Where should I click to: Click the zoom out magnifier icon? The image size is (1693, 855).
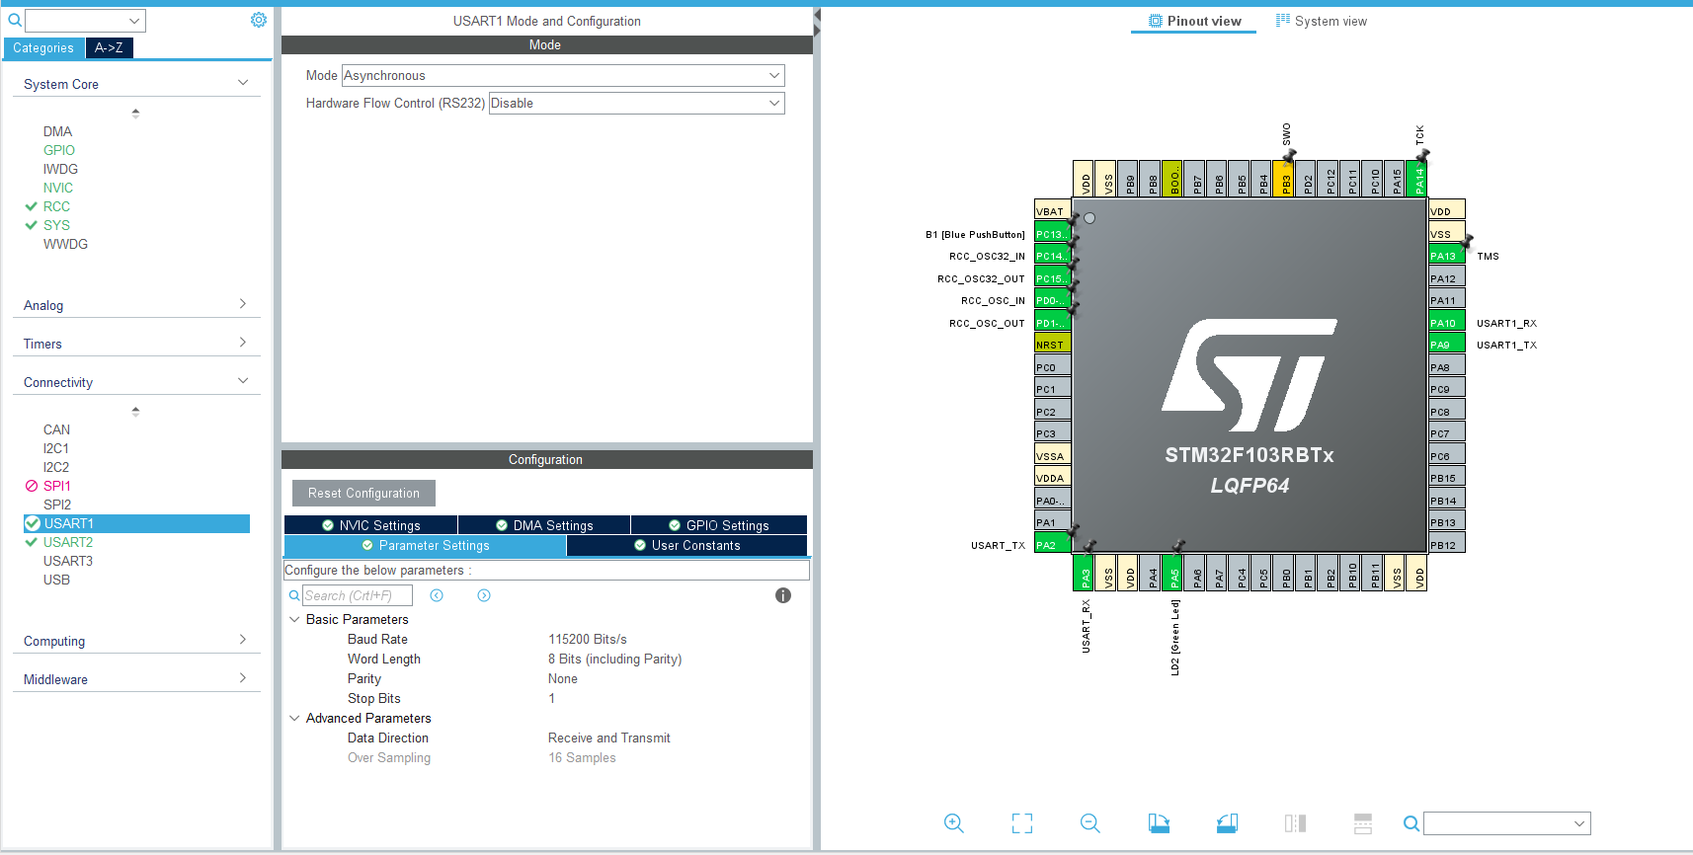click(1090, 823)
